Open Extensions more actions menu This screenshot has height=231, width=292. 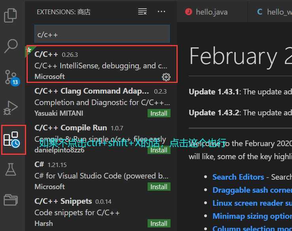click(x=161, y=11)
